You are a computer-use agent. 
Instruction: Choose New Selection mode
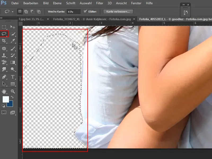pos(20,11)
